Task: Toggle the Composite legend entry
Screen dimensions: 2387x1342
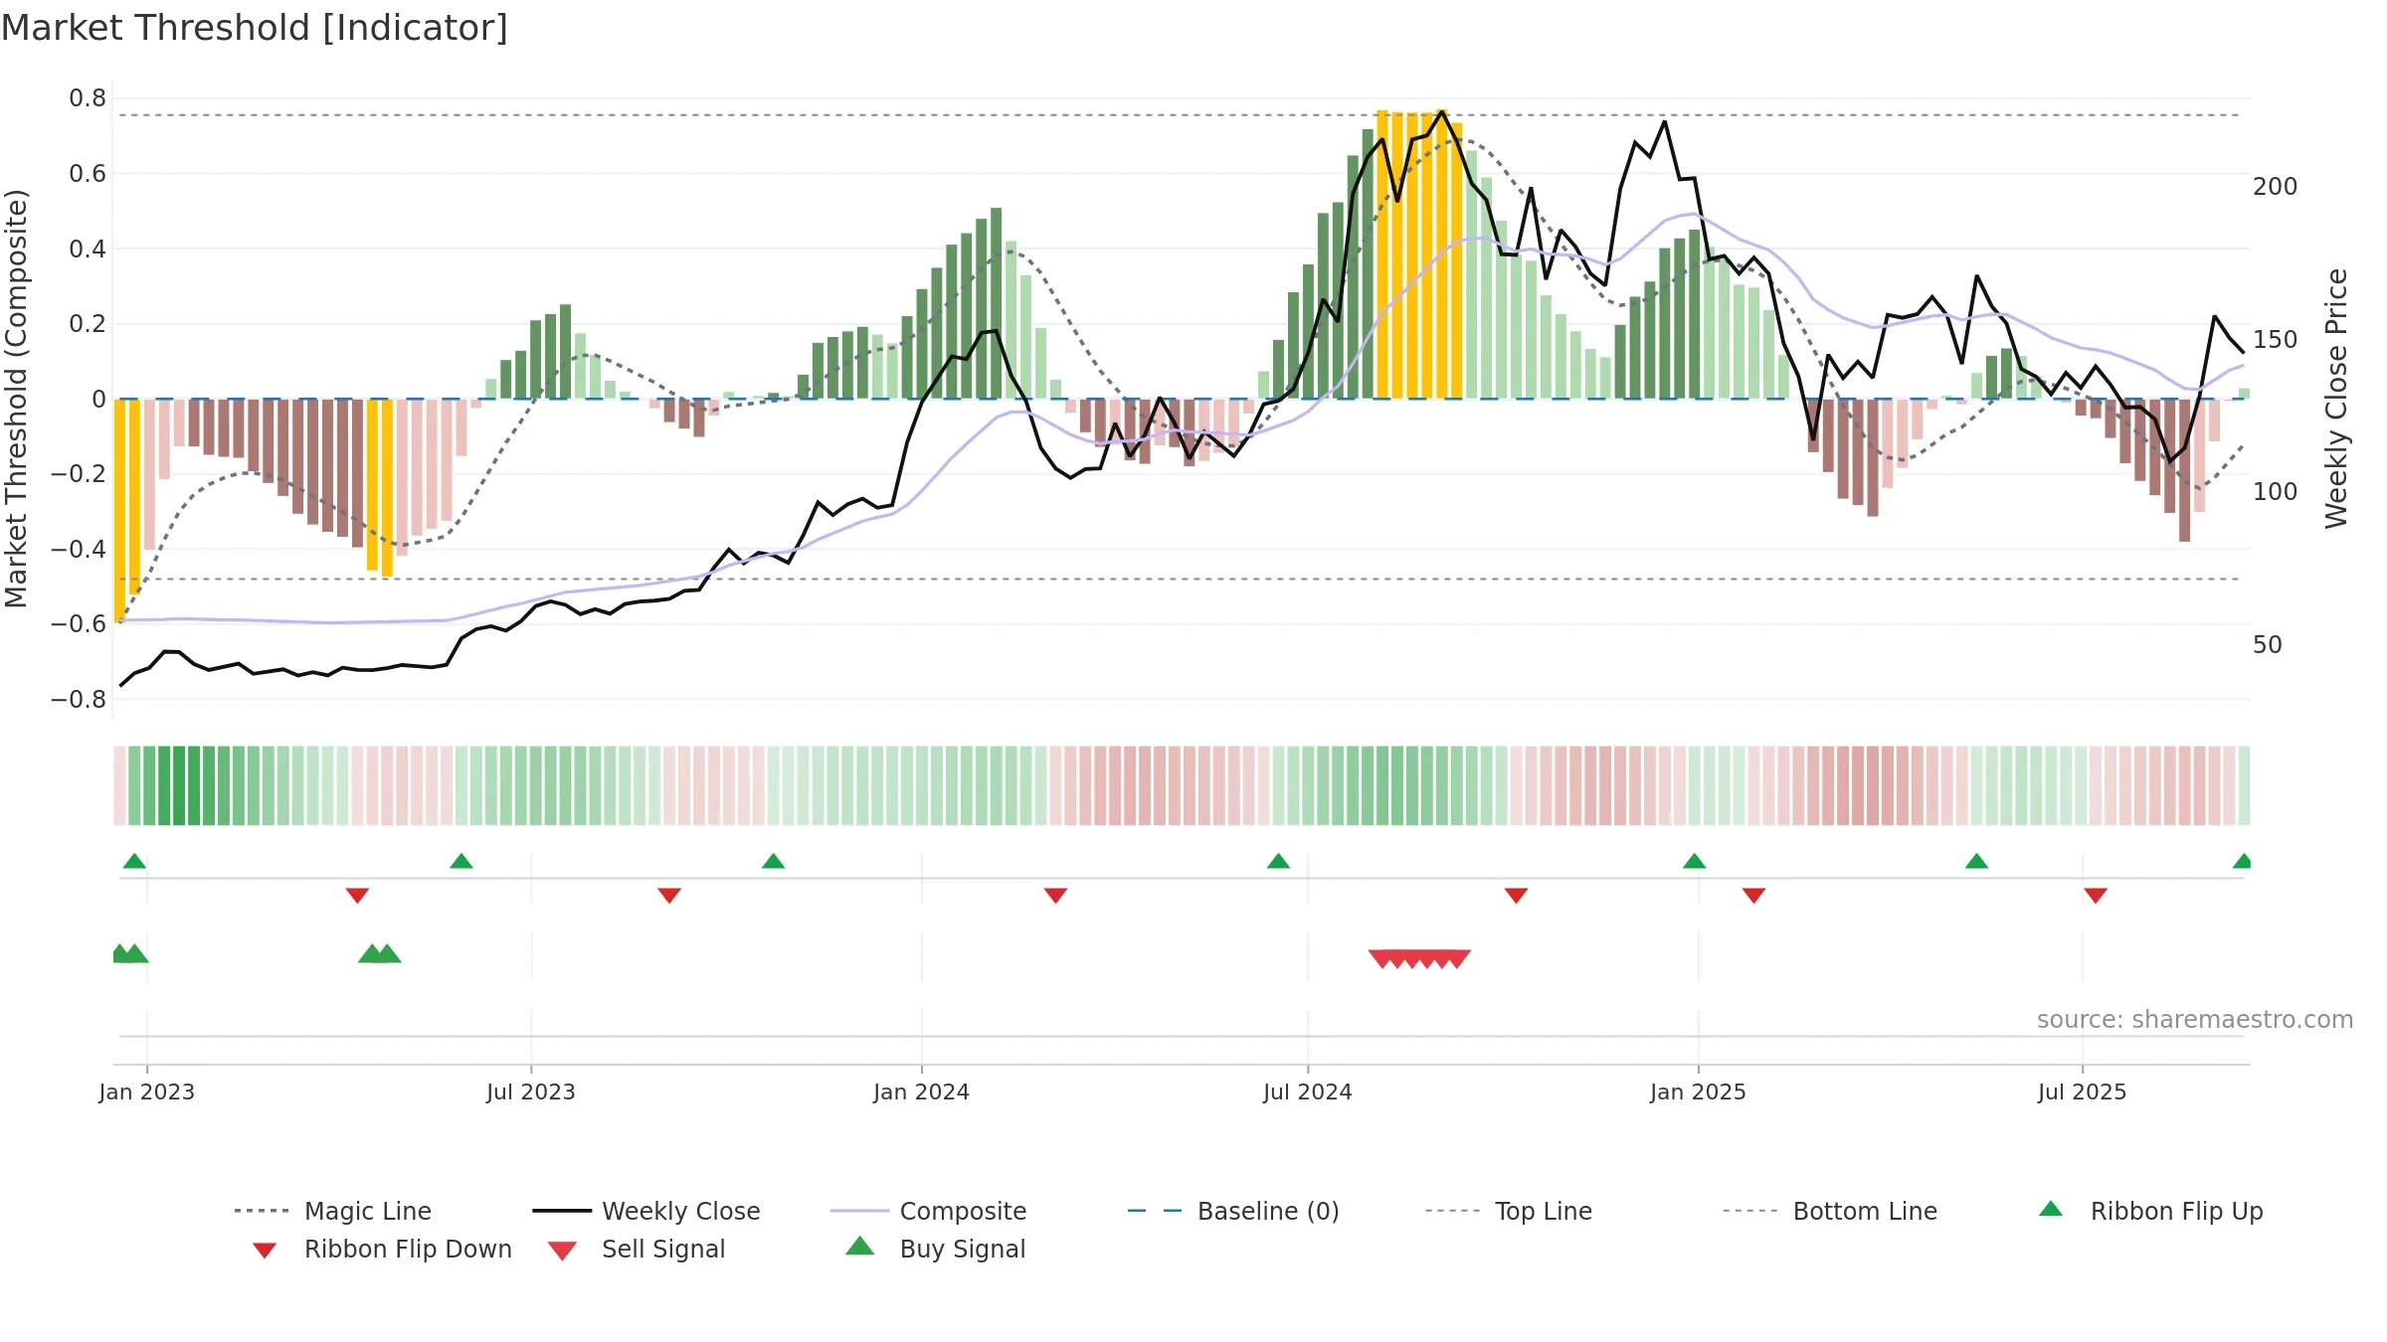Action: pyautogui.click(x=928, y=1211)
